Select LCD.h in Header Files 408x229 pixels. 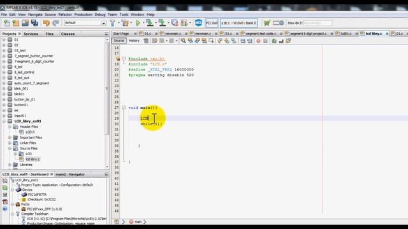30,132
